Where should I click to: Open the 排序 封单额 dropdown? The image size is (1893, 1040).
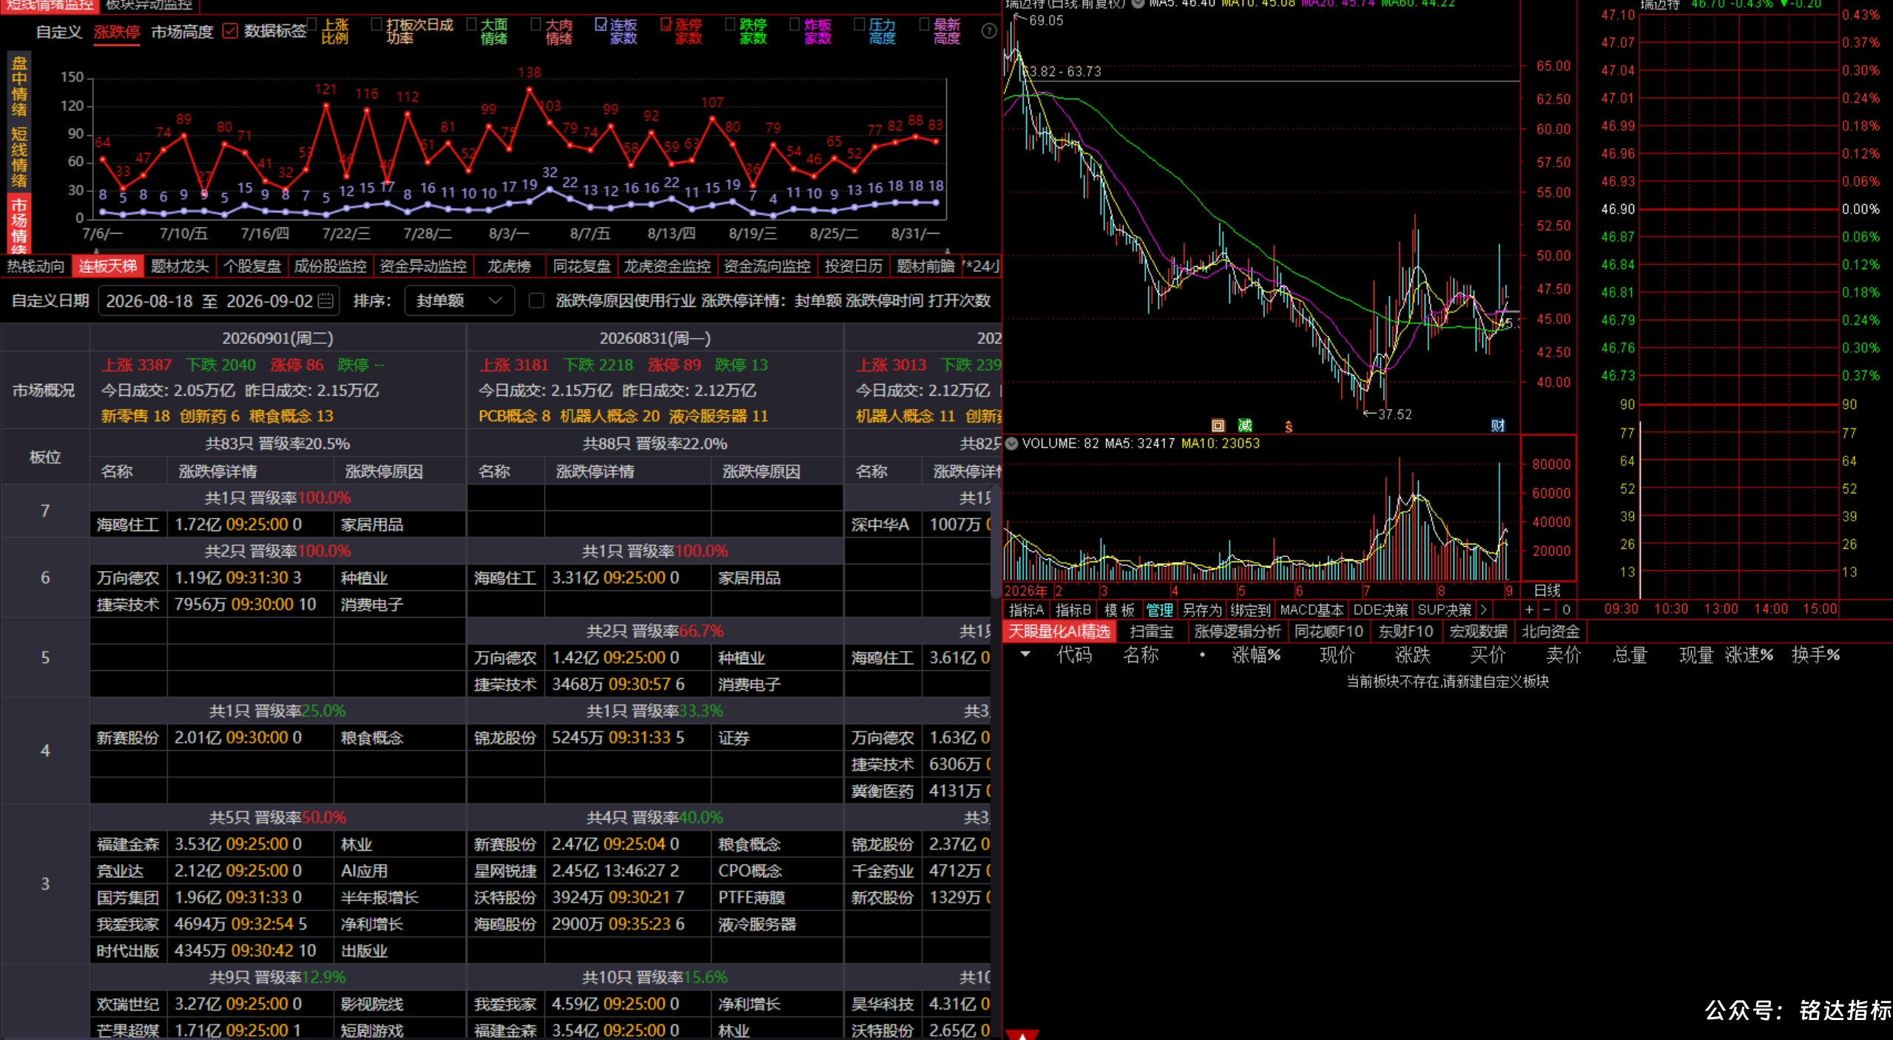459,300
